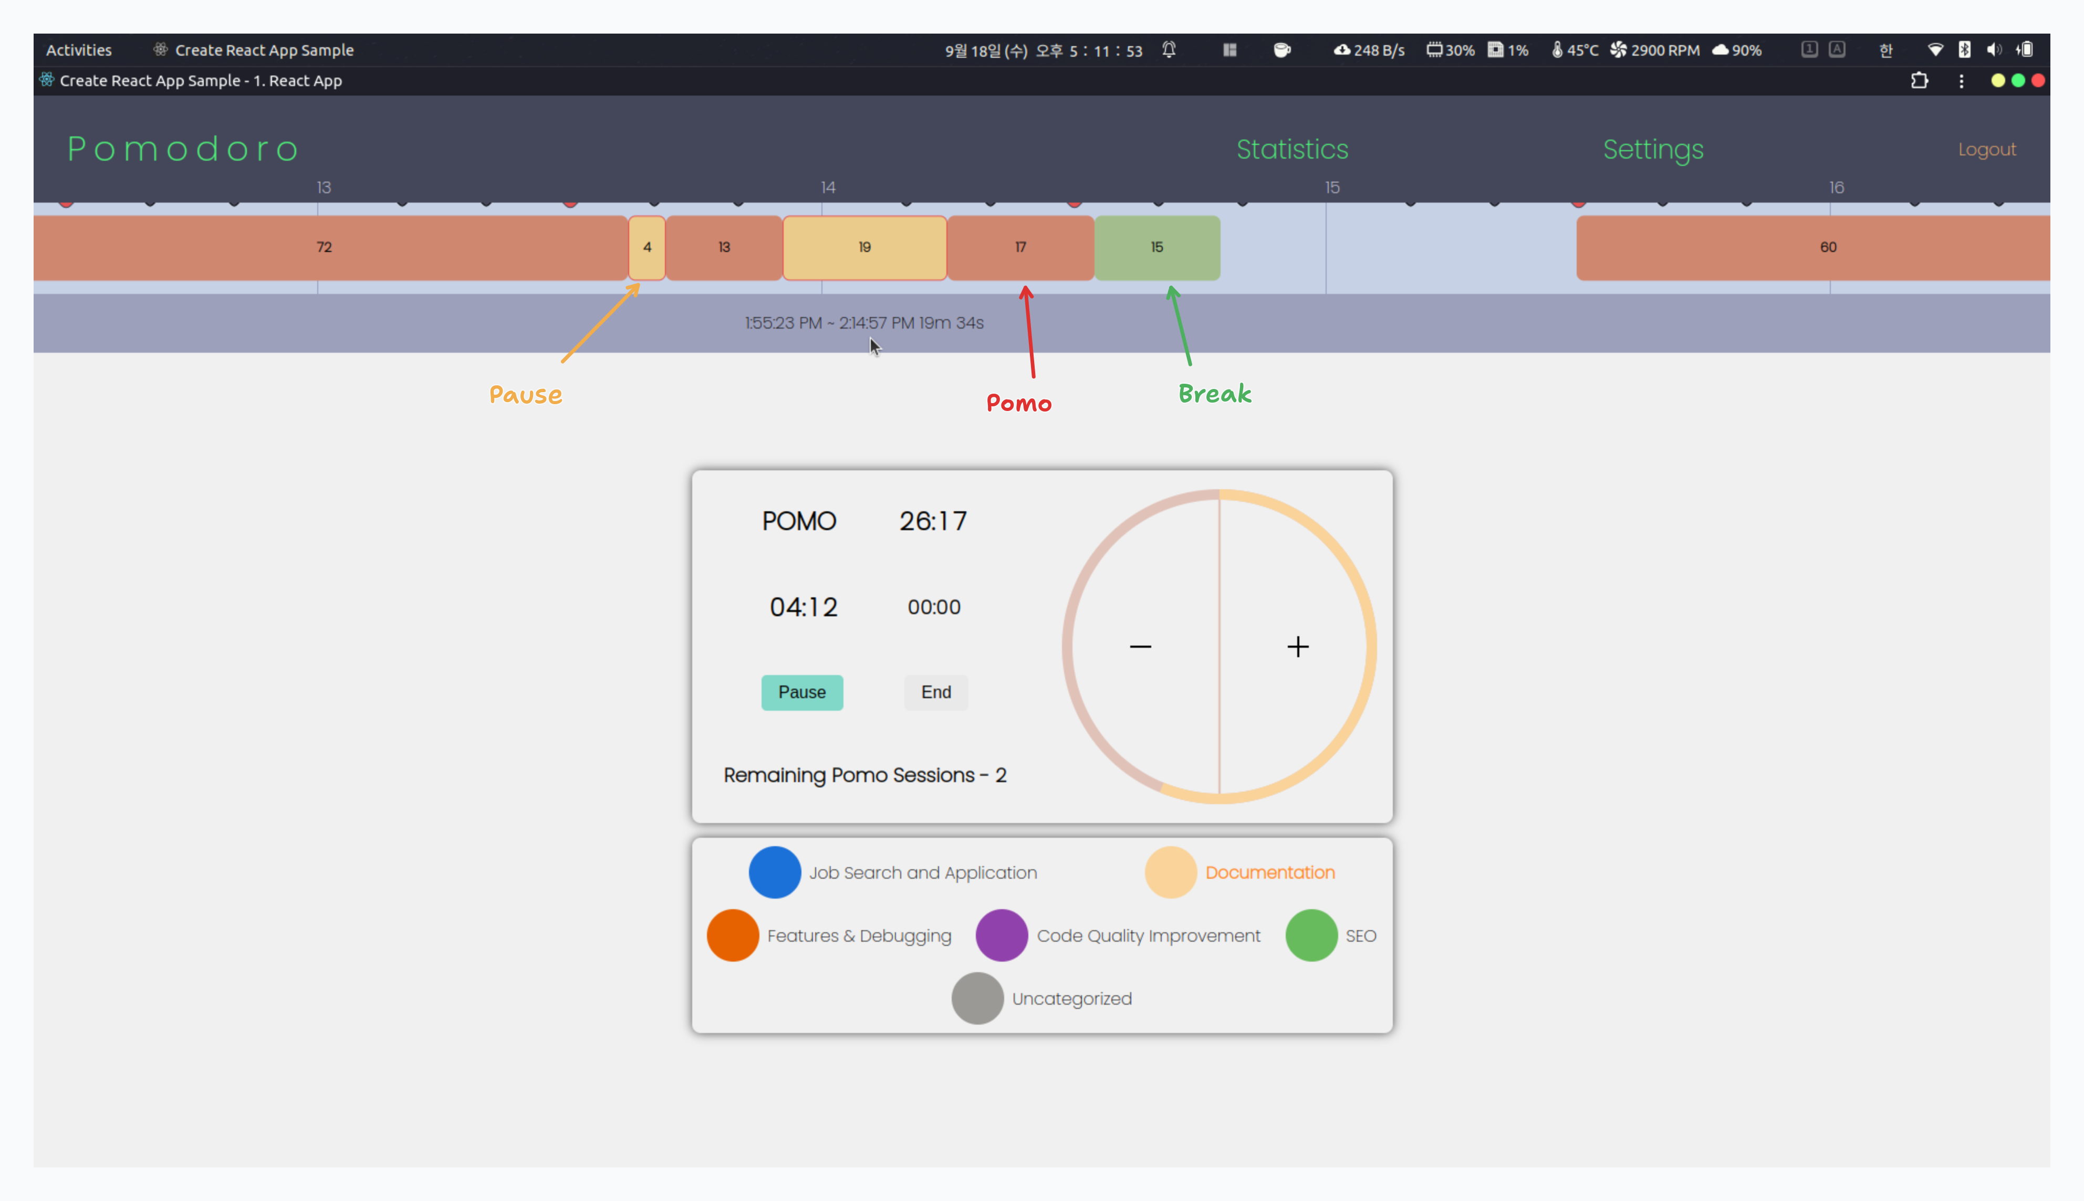Click the extensions puzzle icon in title bar
Screen dimensions: 2084x1201
1919,81
